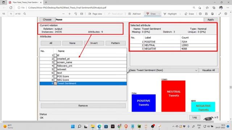This screenshot has width=232, height=130.
Task: Open a new browser tab
Action: [46, 3]
